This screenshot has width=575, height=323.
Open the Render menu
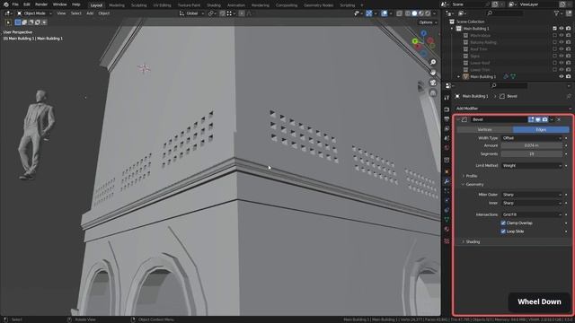[x=41, y=4]
